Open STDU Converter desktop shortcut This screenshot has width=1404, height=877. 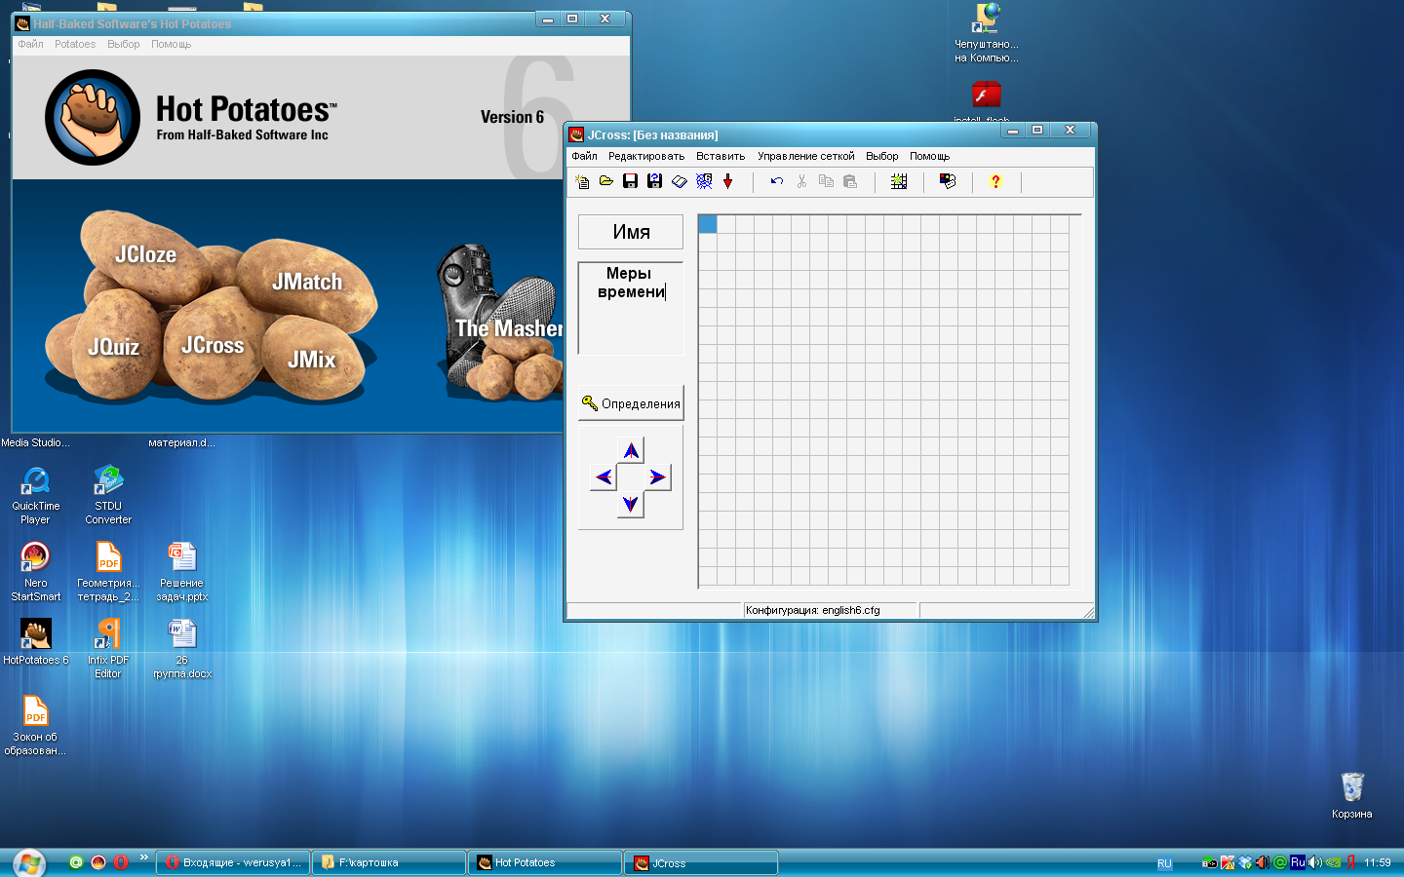pyautogui.click(x=108, y=495)
